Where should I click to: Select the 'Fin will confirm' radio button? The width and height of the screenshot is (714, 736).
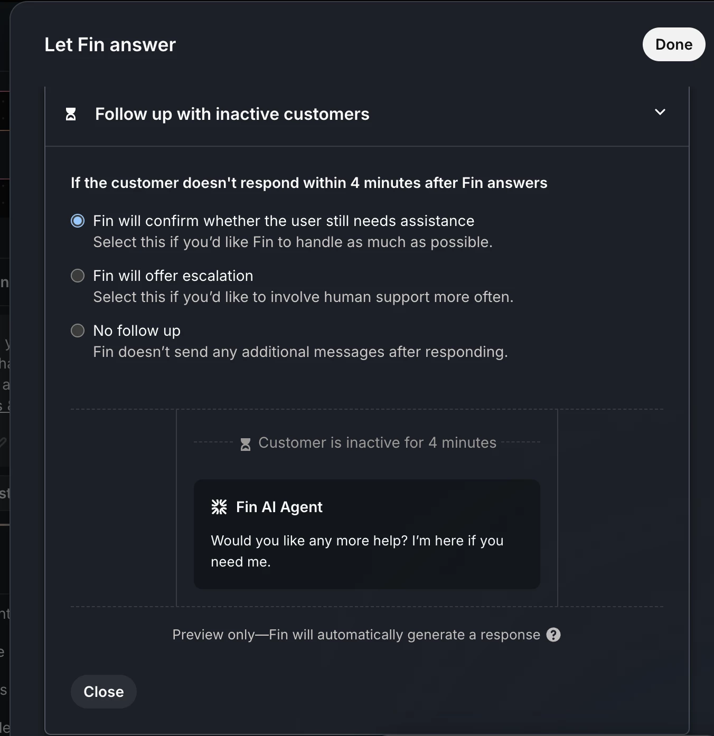(78, 221)
